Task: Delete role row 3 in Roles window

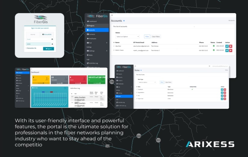Action: [x=225, y=96]
